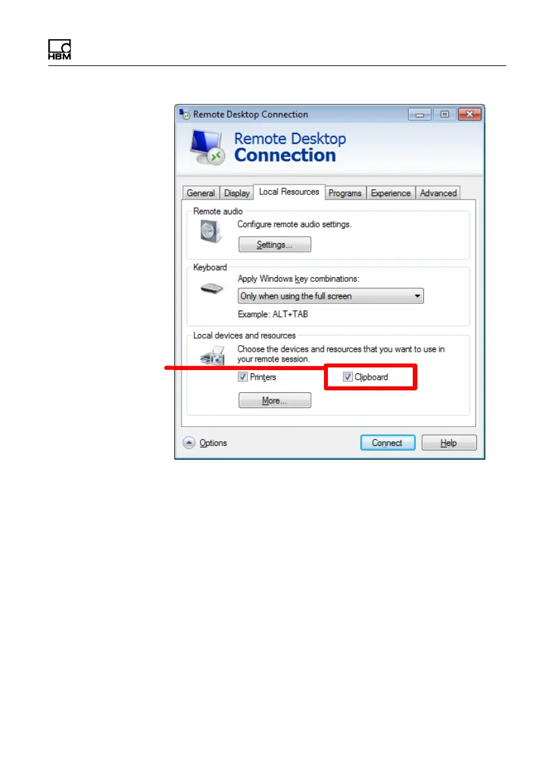Start the session with Connect button

[x=387, y=443]
